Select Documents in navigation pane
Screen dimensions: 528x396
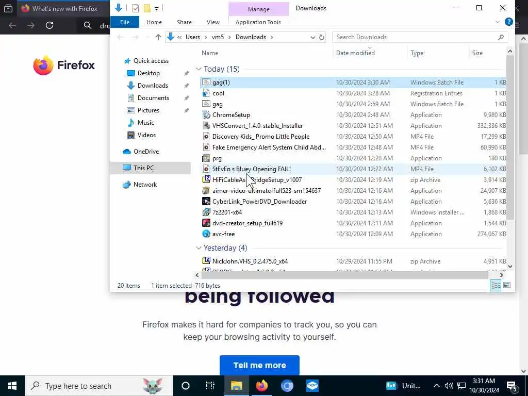tap(153, 97)
